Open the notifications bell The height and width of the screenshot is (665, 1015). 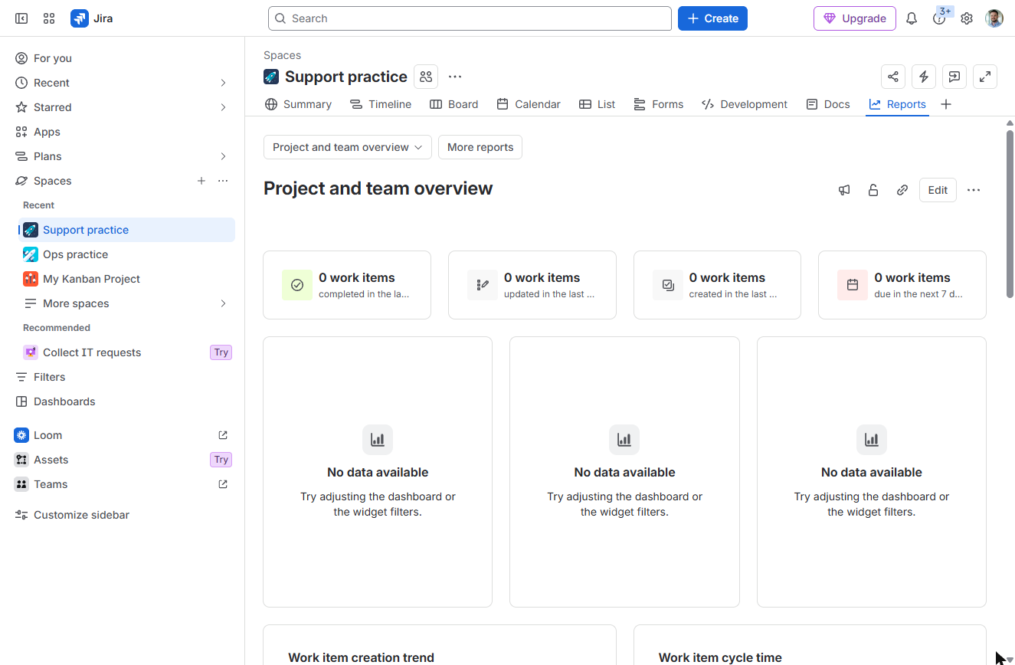(912, 18)
